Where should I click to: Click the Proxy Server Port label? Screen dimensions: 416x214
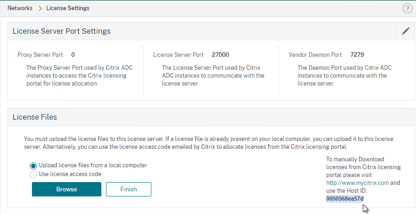pyautogui.click(x=40, y=55)
